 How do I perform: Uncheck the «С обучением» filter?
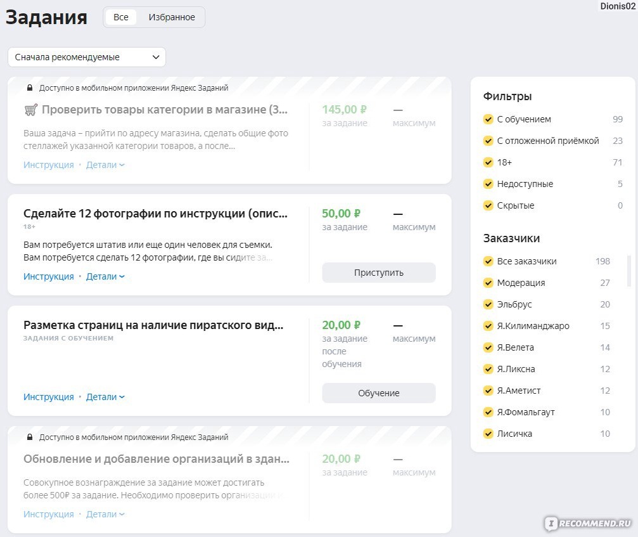coord(488,119)
